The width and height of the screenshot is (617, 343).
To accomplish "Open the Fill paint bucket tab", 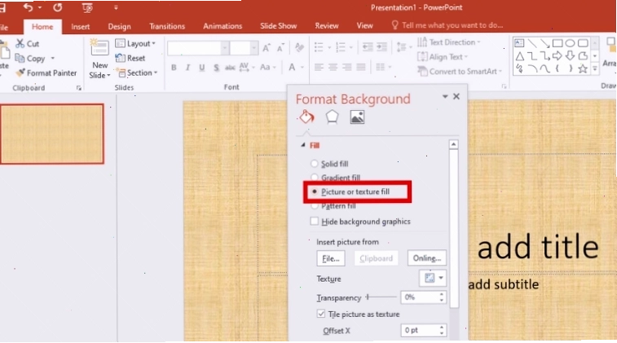I will 306,117.
